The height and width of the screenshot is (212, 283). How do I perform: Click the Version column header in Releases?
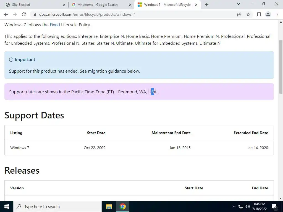(x=17, y=188)
